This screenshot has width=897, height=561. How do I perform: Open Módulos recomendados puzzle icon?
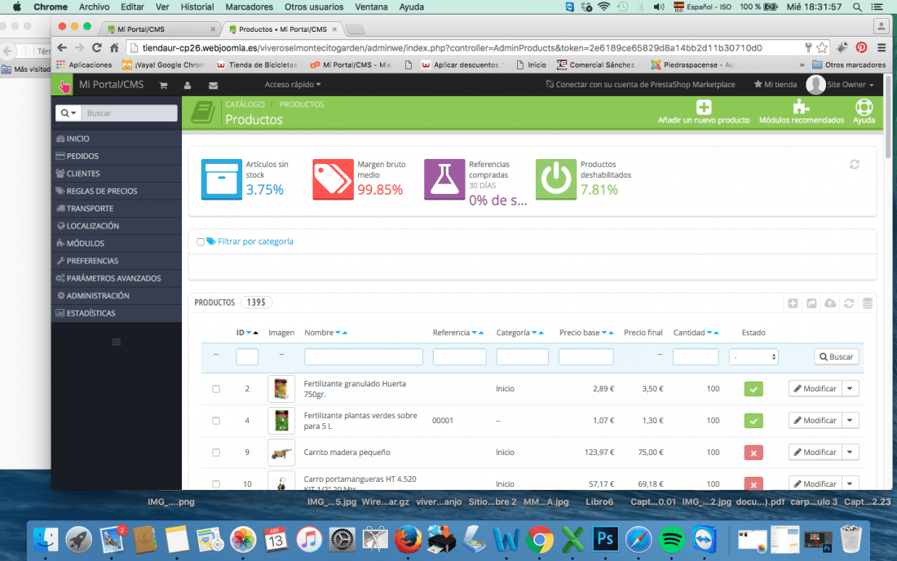(x=801, y=107)
